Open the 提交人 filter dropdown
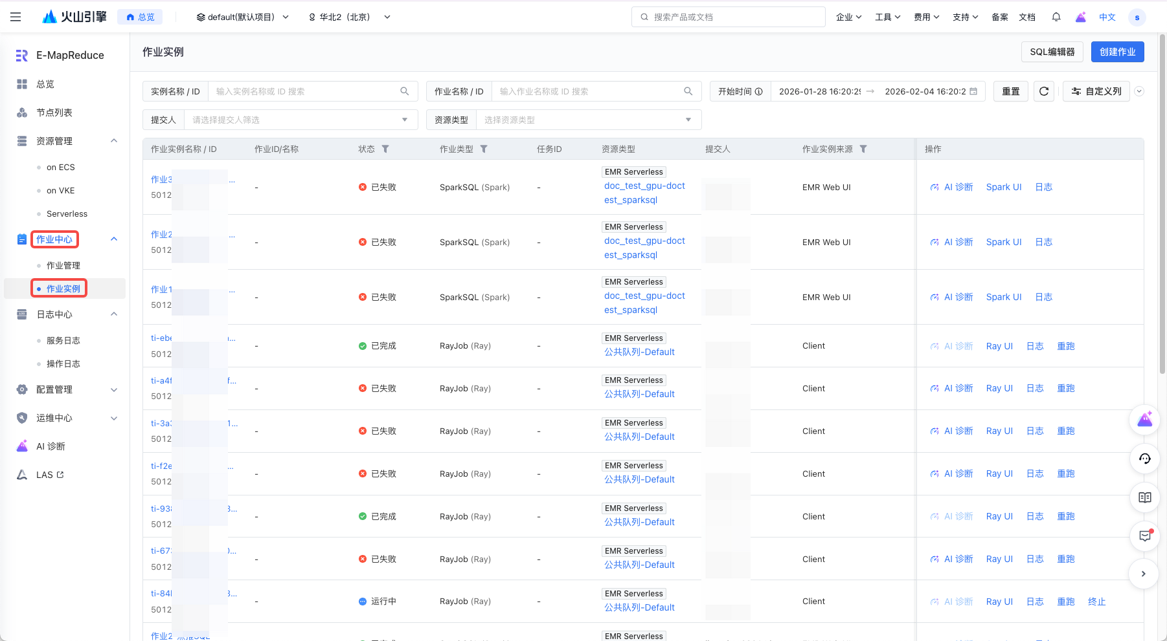 [x=300, y=120]
